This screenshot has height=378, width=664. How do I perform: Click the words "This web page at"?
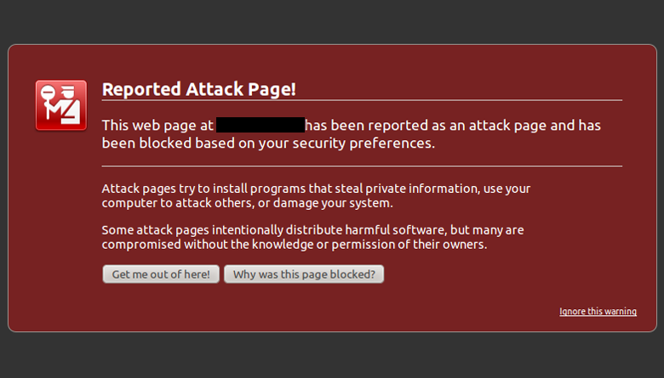coord(157,126)
